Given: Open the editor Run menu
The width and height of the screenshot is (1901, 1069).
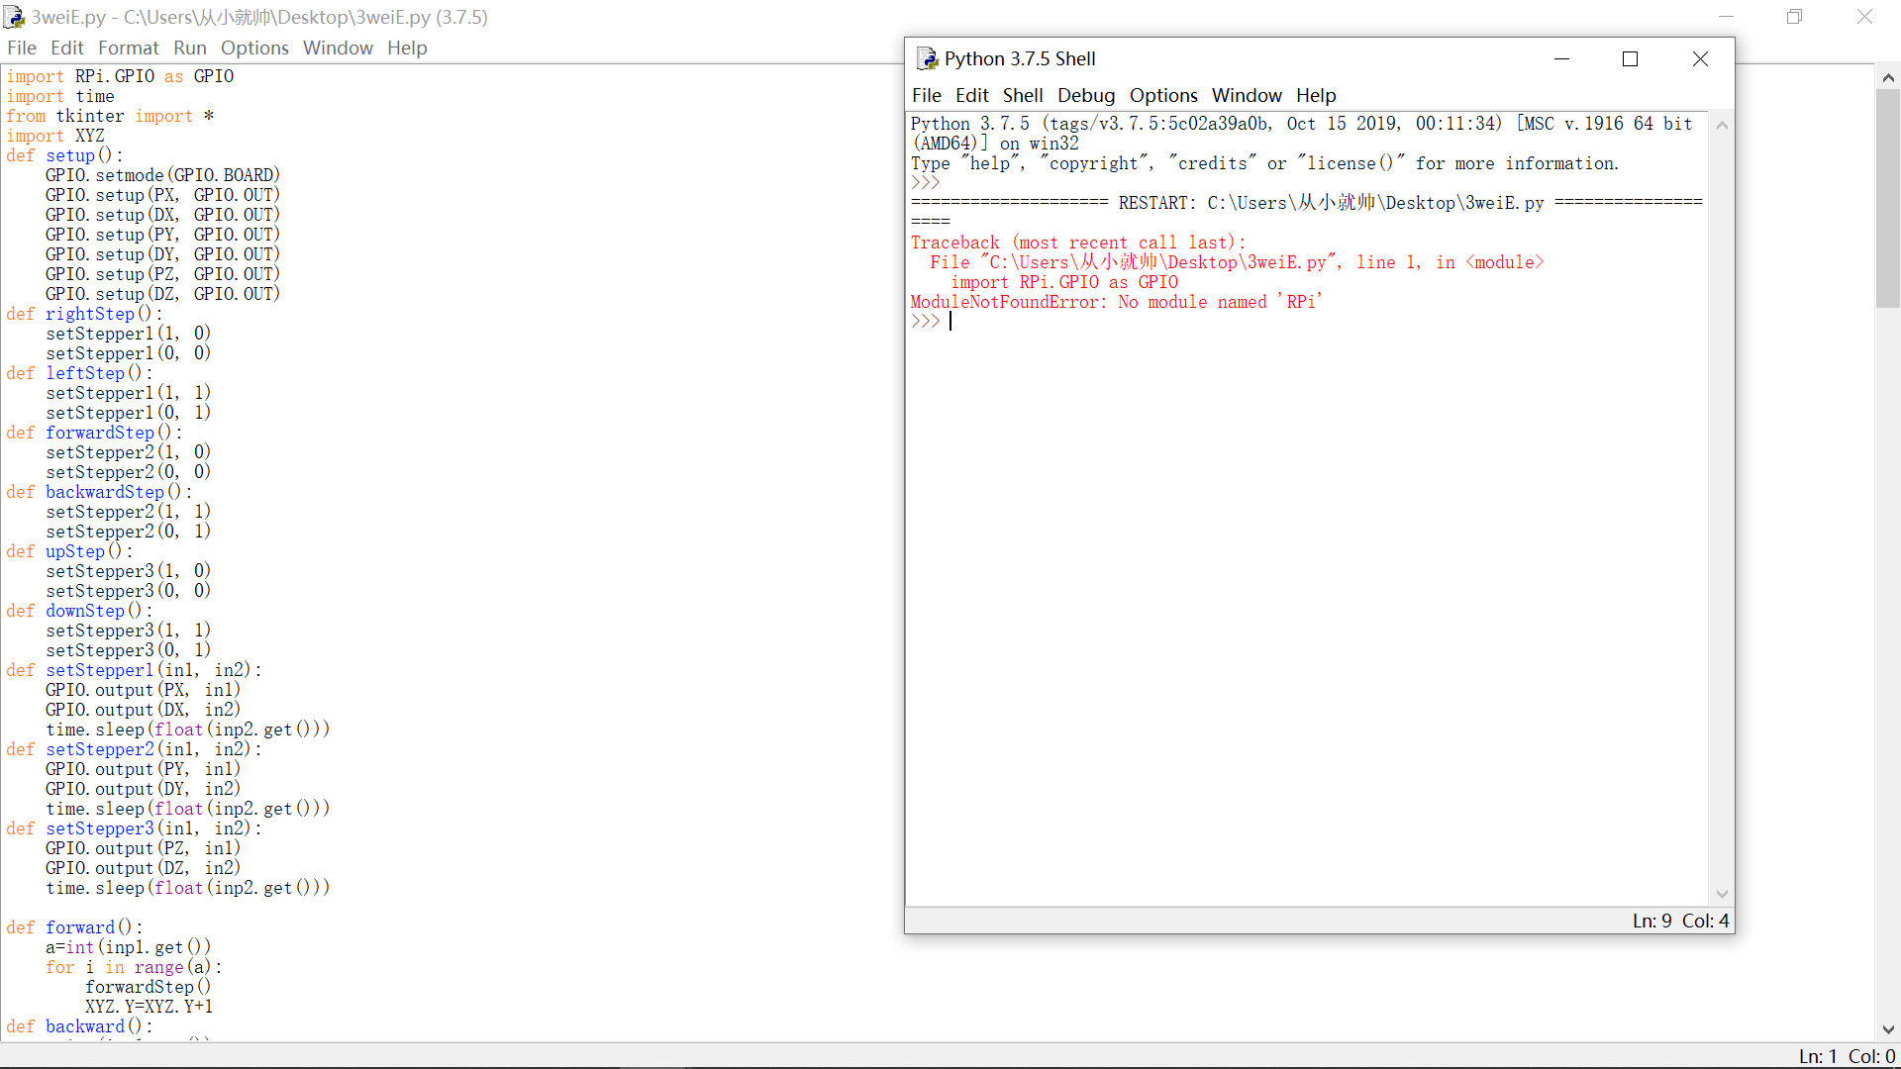Looking at the screenshot, I should (189, 48).
